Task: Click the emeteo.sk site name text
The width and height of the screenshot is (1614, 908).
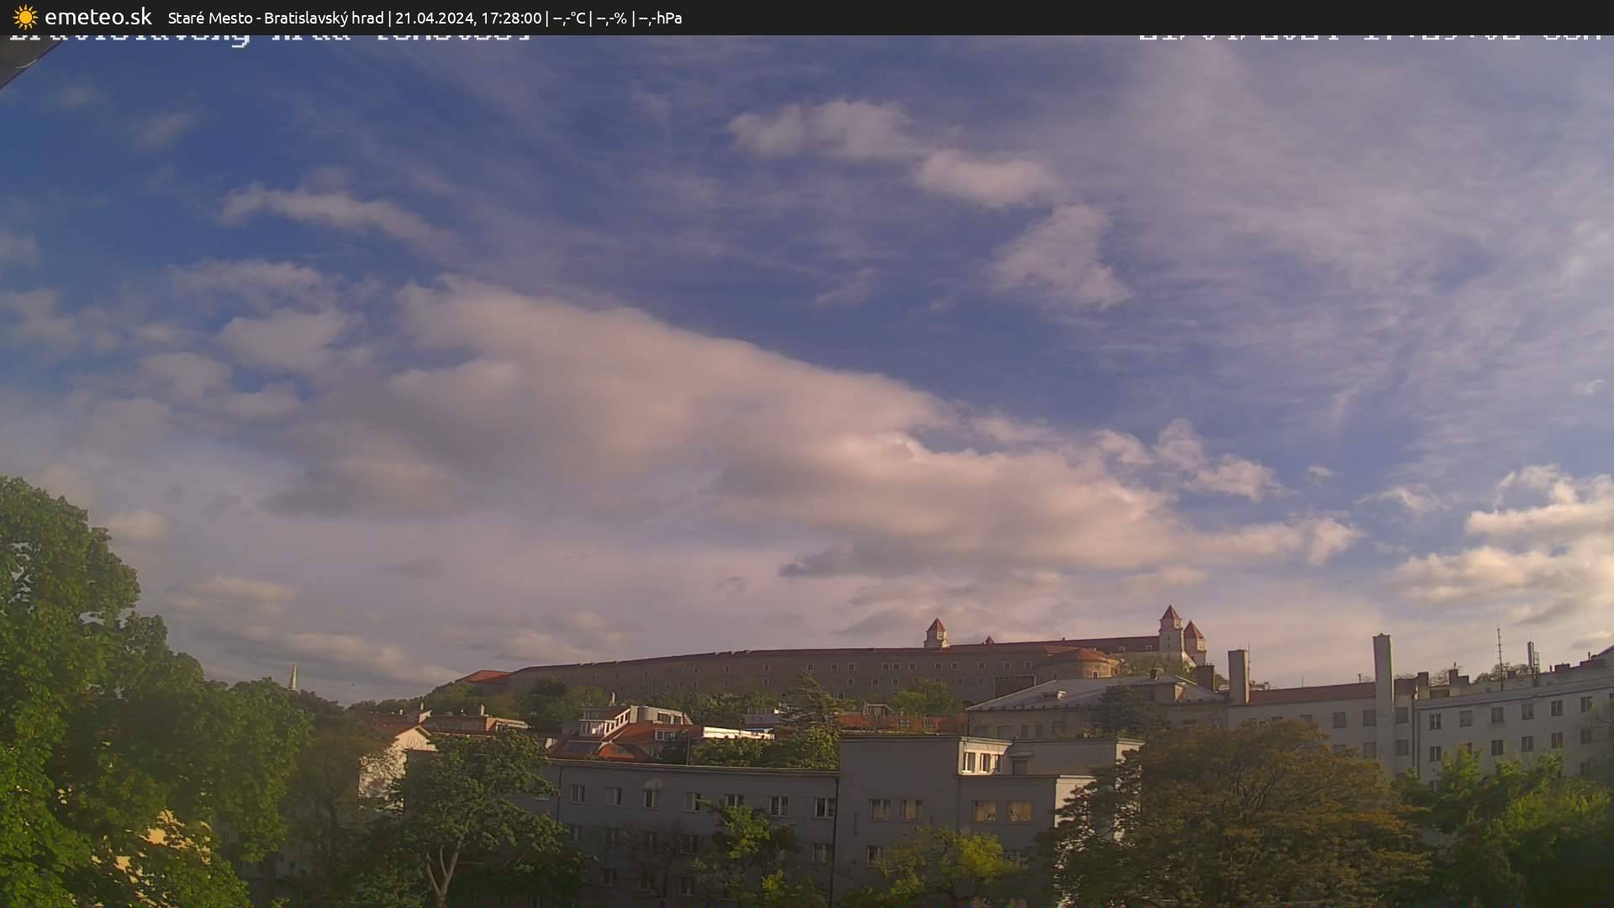Action: [98, 17]
